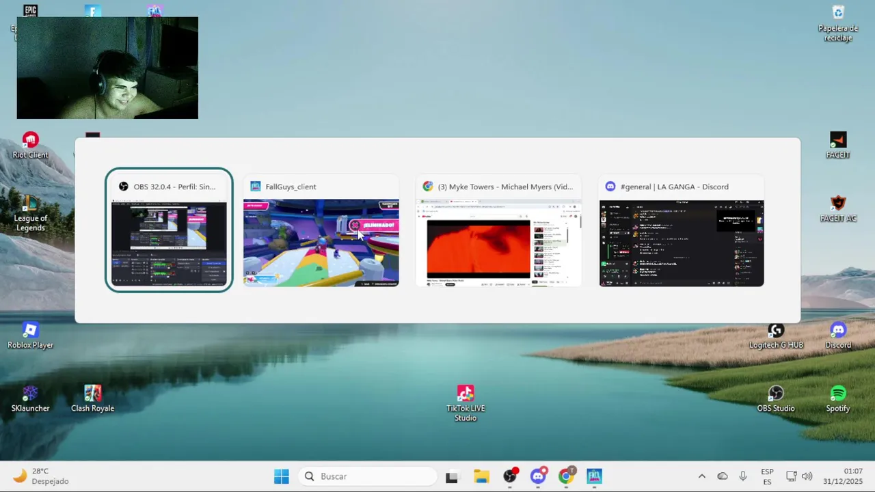Click the '(3) Myke Towers - Michael Myers' title

505,187
